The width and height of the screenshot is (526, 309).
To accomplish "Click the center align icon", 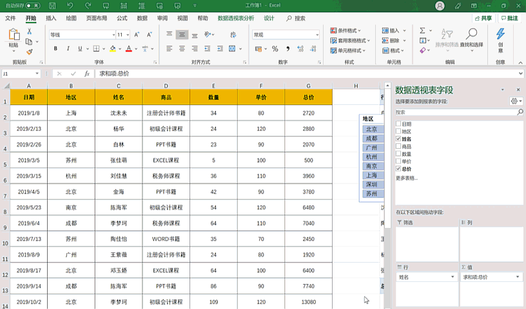I will coord(182,49).
